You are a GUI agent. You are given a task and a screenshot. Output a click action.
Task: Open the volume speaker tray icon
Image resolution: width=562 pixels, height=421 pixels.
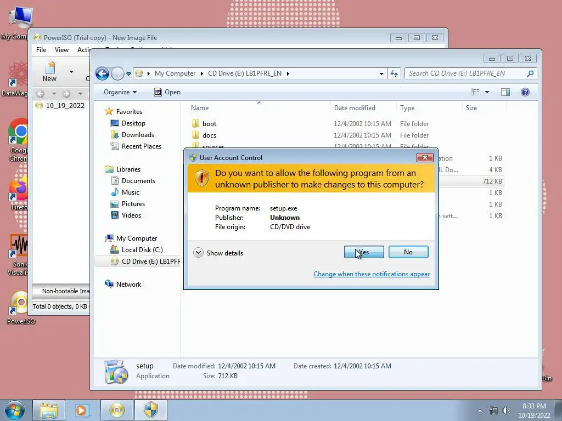click(x=506, y=411)
